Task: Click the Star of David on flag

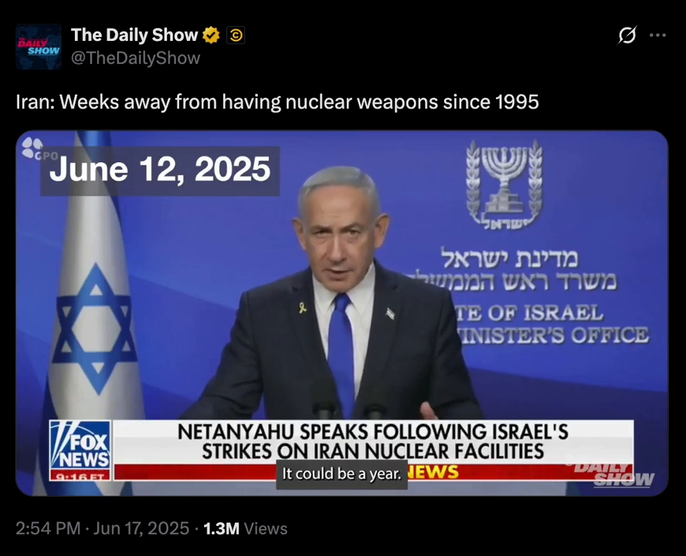Action: [95, 330]
